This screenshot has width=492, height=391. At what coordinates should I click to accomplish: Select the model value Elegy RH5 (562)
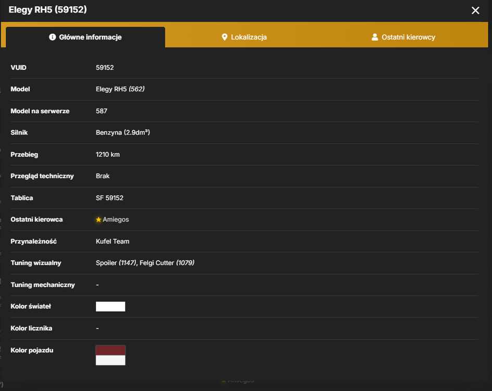pyautogui.click(x=120, y=89)
